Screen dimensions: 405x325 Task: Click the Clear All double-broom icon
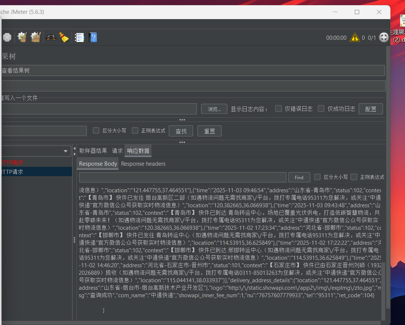(36, 37)
